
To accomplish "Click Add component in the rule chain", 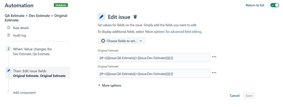I will point(24,93).
